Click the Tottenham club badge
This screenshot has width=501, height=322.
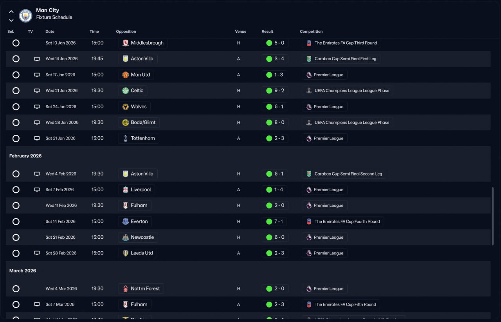pyautogui.click(x=125, y=138)
